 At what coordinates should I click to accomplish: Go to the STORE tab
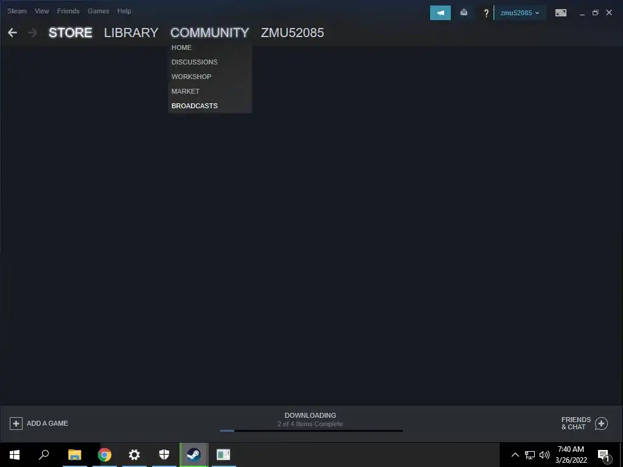click(x=71, y=33)
